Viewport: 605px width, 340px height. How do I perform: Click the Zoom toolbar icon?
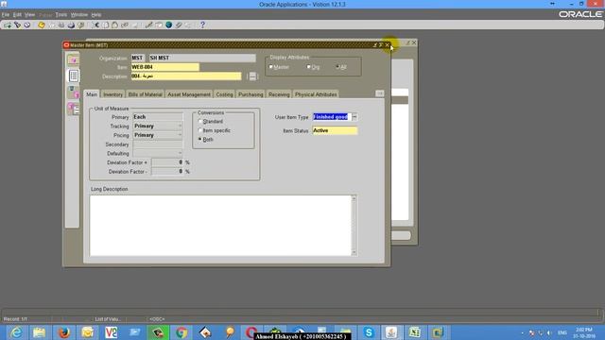pos(159,25)
